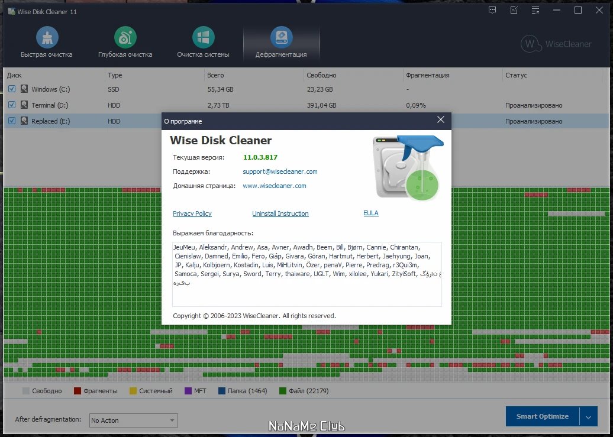The image size is (613, 437).
Task: Close the О программе dialog
Action: coord(441,119)
